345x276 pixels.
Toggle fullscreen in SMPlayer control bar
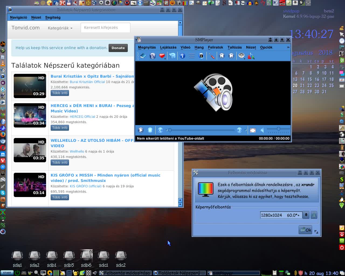tap(253, 130)
